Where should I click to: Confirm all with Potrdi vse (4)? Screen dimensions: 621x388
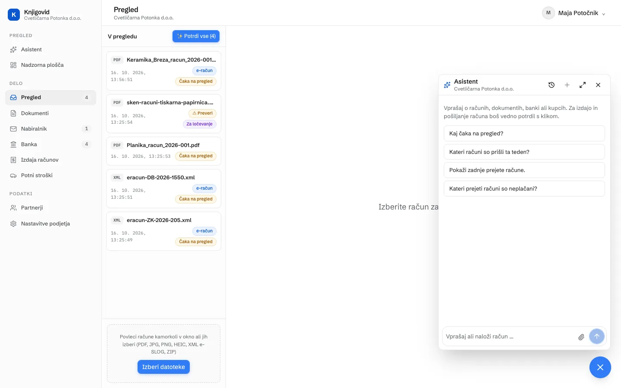click(196, 36)
